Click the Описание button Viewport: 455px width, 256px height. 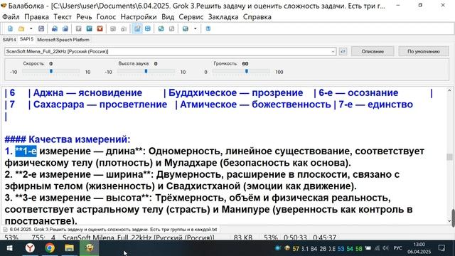point(373,51)
